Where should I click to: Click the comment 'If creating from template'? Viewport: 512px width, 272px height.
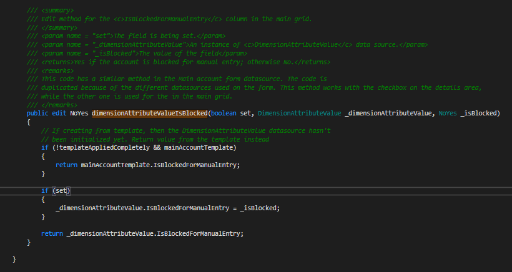(186, 131)
